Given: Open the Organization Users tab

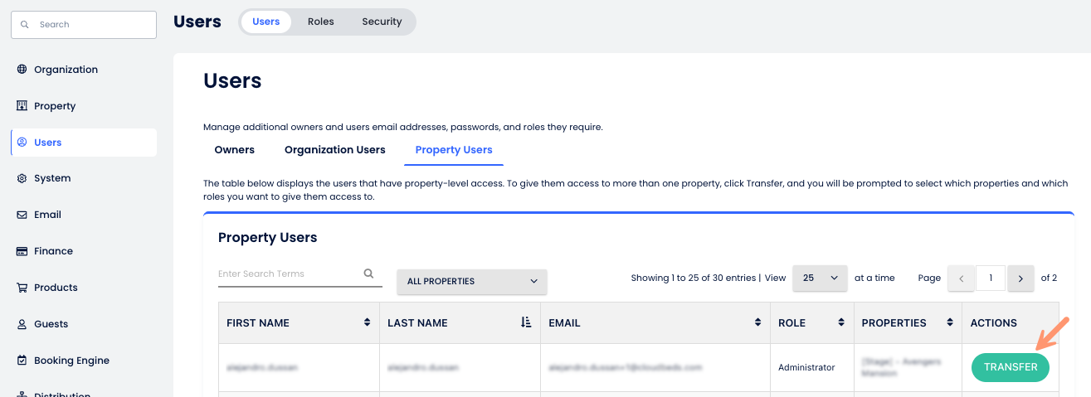Looking at the screenshot, I should (334, 150).
